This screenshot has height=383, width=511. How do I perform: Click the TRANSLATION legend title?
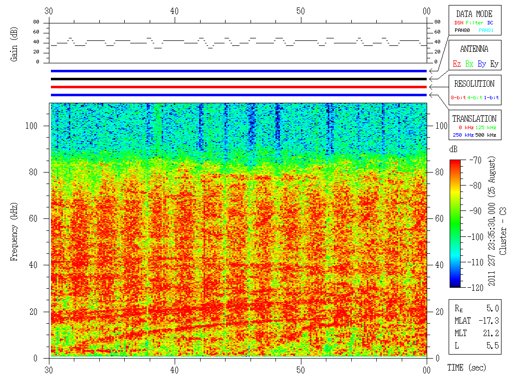(474, 119)
